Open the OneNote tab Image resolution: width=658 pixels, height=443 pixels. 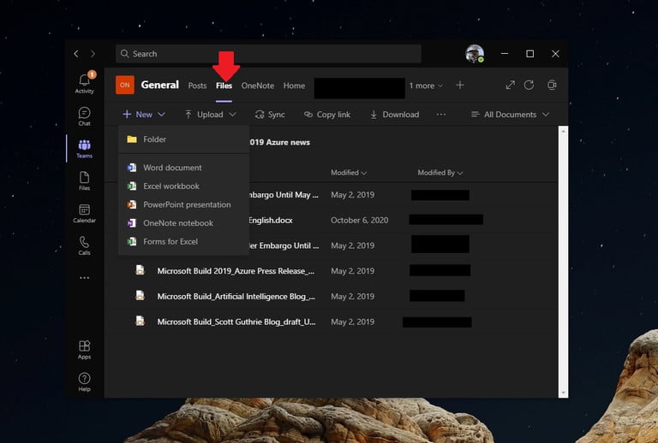pyautogui.click(x=258, y=86)
